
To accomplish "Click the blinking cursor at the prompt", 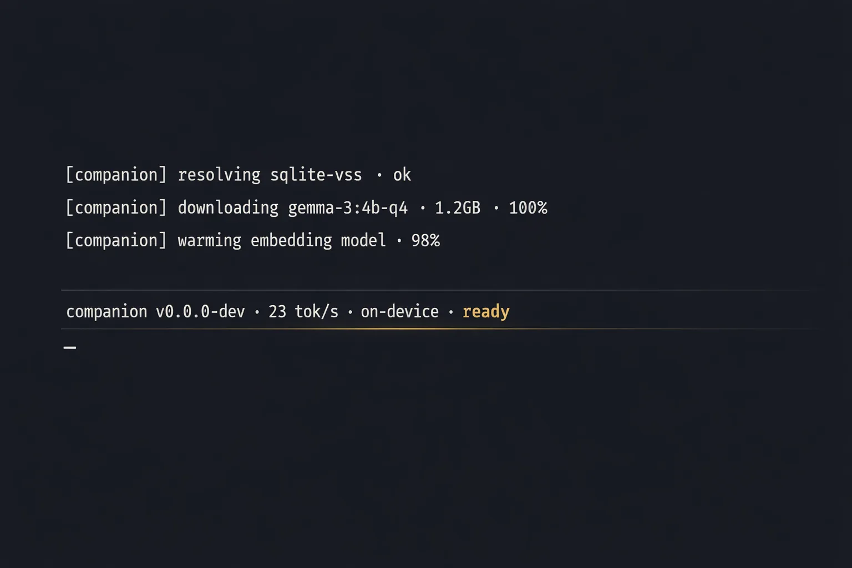I will (70, 348).
